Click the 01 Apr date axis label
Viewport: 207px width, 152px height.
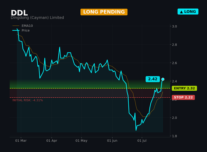(x=52, y=141)
